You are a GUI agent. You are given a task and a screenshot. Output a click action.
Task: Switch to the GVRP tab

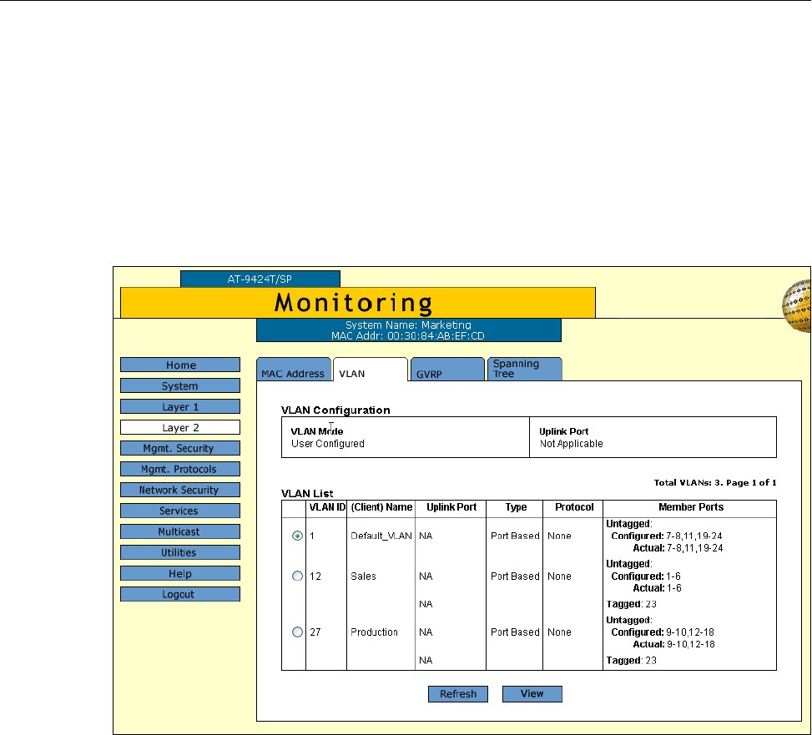[x=447, y=369]
